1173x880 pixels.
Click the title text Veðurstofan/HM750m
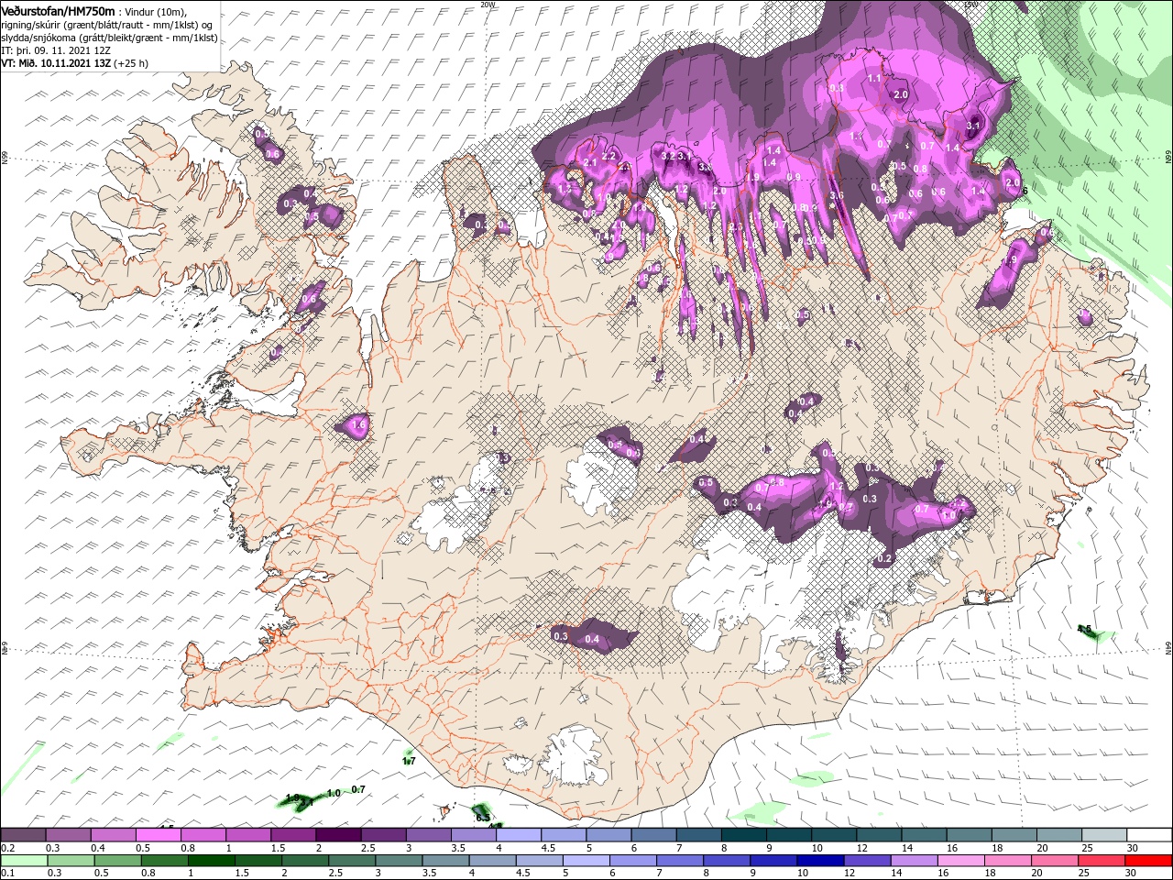58,10
